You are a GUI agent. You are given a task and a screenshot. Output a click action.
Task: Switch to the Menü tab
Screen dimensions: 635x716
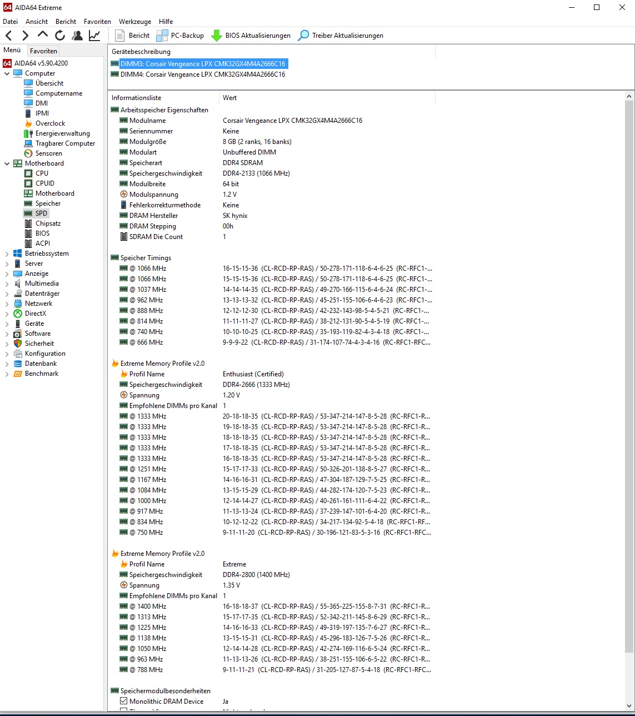[12, 50]
